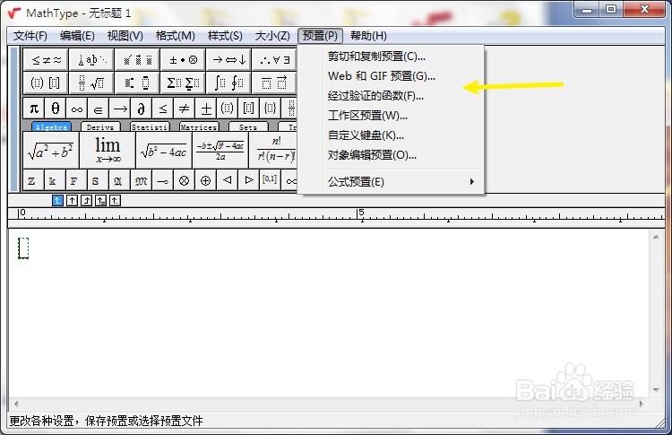Insert the not-equal symbol
672x435 pixels.
[185, 109]
